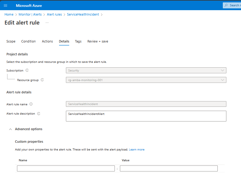Show info tooltip for Alert rule name
241x187 pixels.
(31, 104)
